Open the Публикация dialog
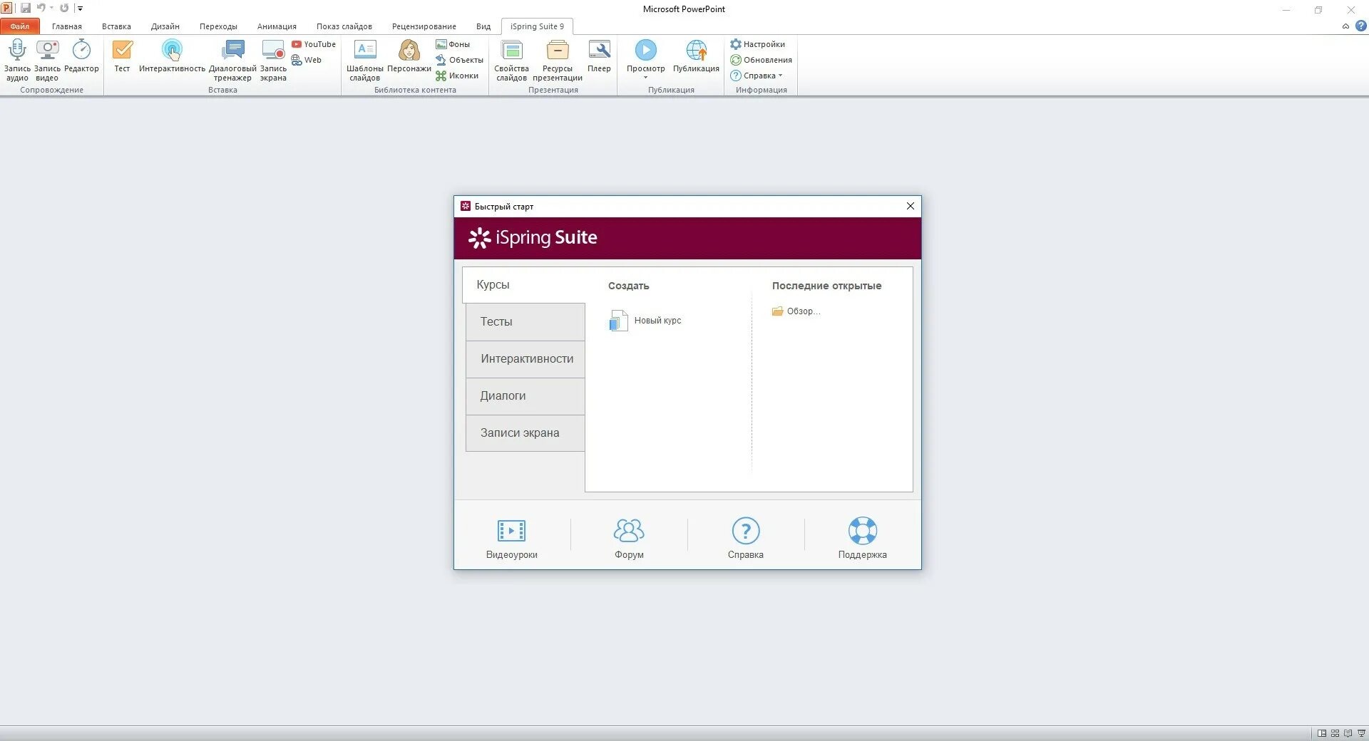This screenshot has width=1369, height=741. (x=696, y=56)
